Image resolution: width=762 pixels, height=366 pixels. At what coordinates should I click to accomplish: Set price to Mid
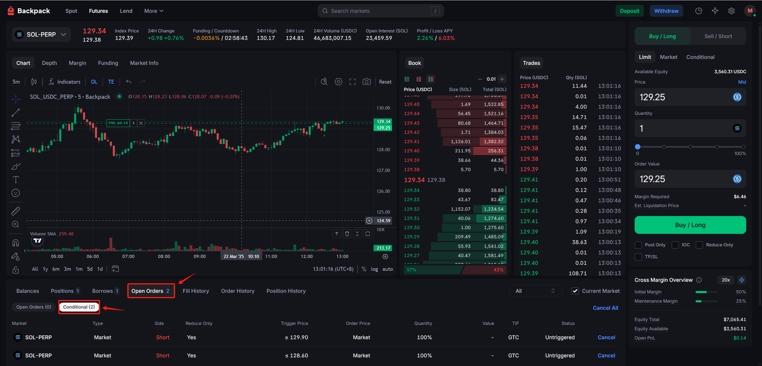tap(742, 82)
